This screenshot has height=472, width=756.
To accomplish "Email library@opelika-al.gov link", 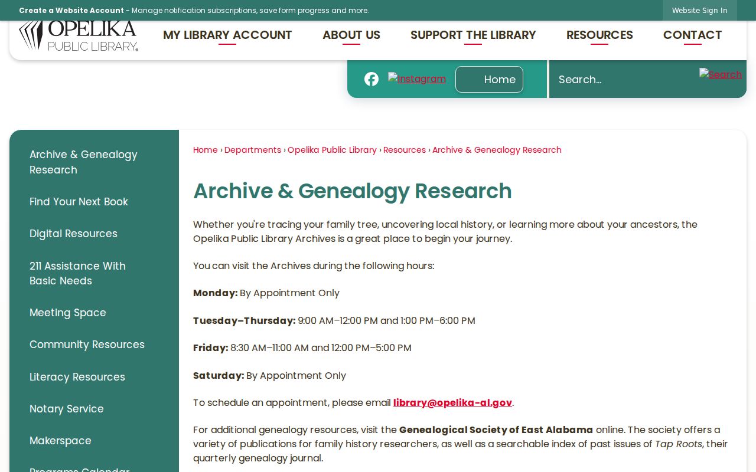I will pos(452,403).
